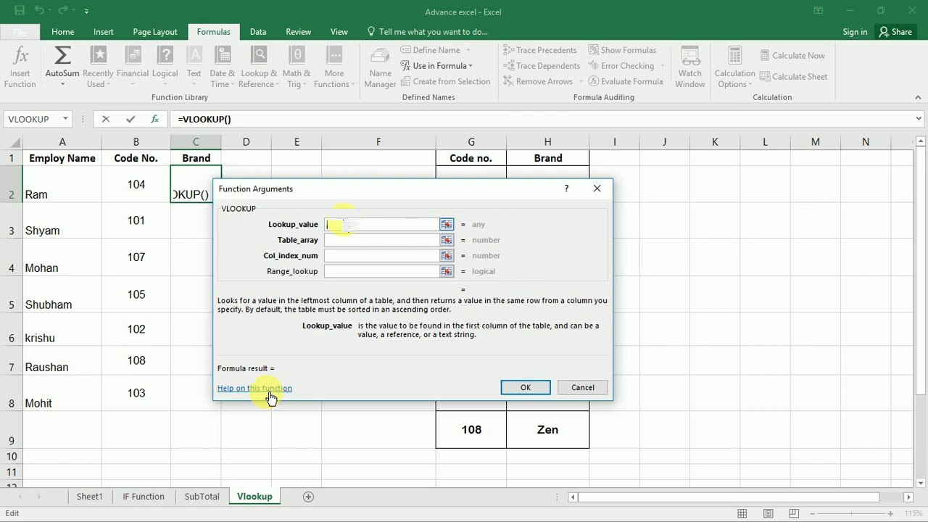Open the IF Function worksheet tab
The width and height of the screenshot is (928, 522).
pos(144,497)
